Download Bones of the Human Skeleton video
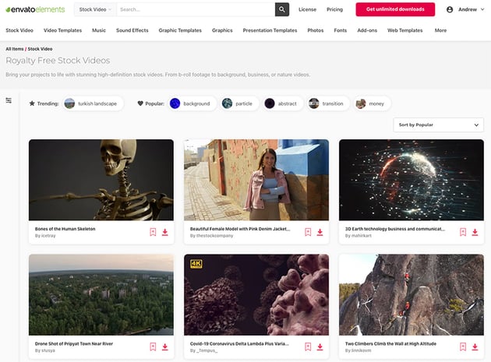Image resolution: width=491 pixels, height=362 pixels. (x=165, y=232)
